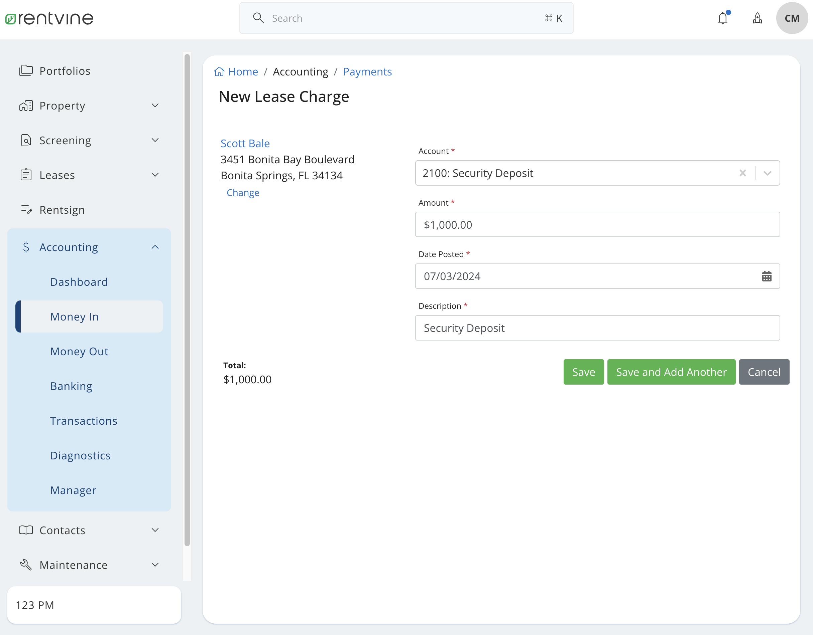Expand the Property sidebar section
The image size is (813, 635).
(x=155, y=105)
